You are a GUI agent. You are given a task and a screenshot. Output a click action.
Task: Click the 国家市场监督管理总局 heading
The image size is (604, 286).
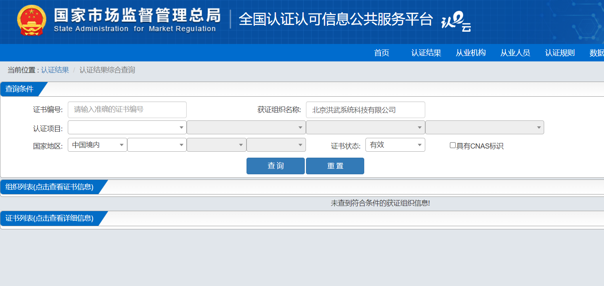pyautogui.click(x=137, y=15)
